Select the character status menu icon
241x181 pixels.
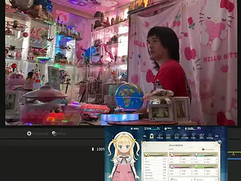click(152, 136)
